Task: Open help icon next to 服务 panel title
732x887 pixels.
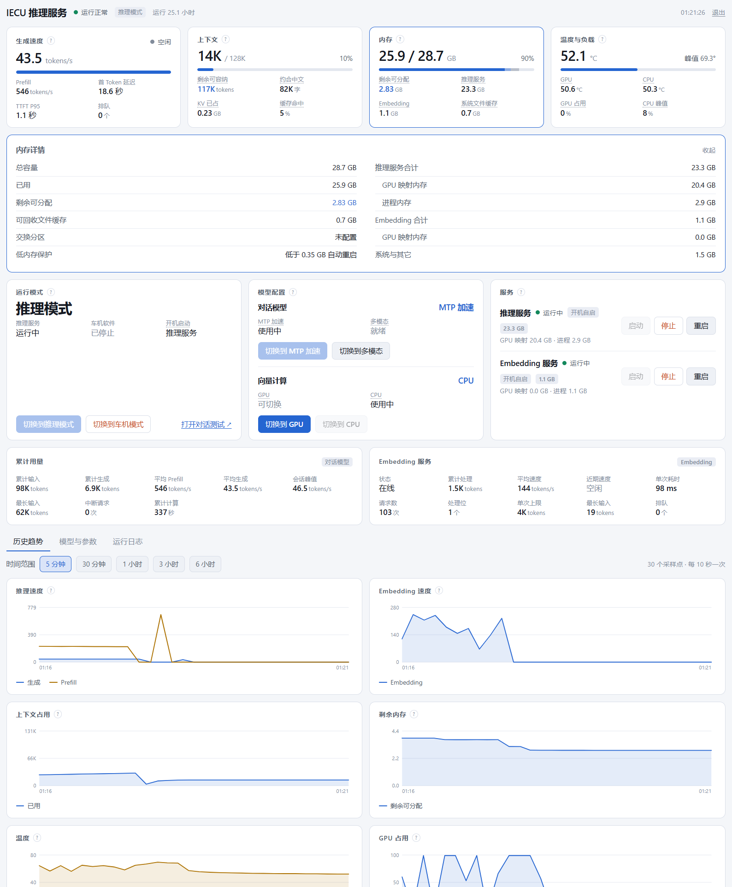Action: 521,292
